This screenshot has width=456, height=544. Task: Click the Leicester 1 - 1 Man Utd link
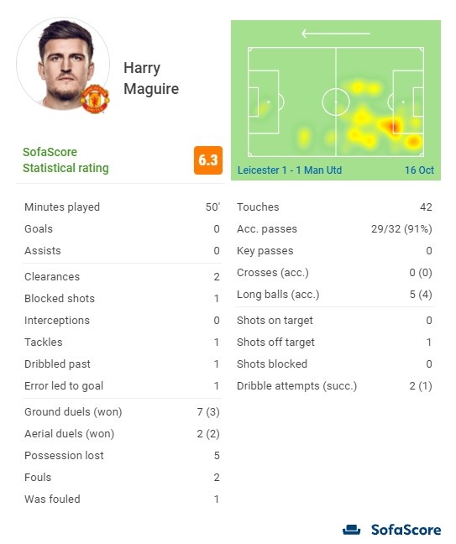tap(290, 170)
